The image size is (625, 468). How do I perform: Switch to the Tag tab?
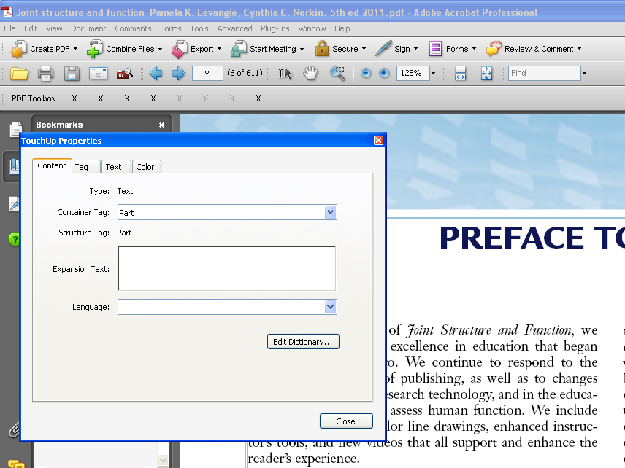pyautogui.click(x=85, y=167)
